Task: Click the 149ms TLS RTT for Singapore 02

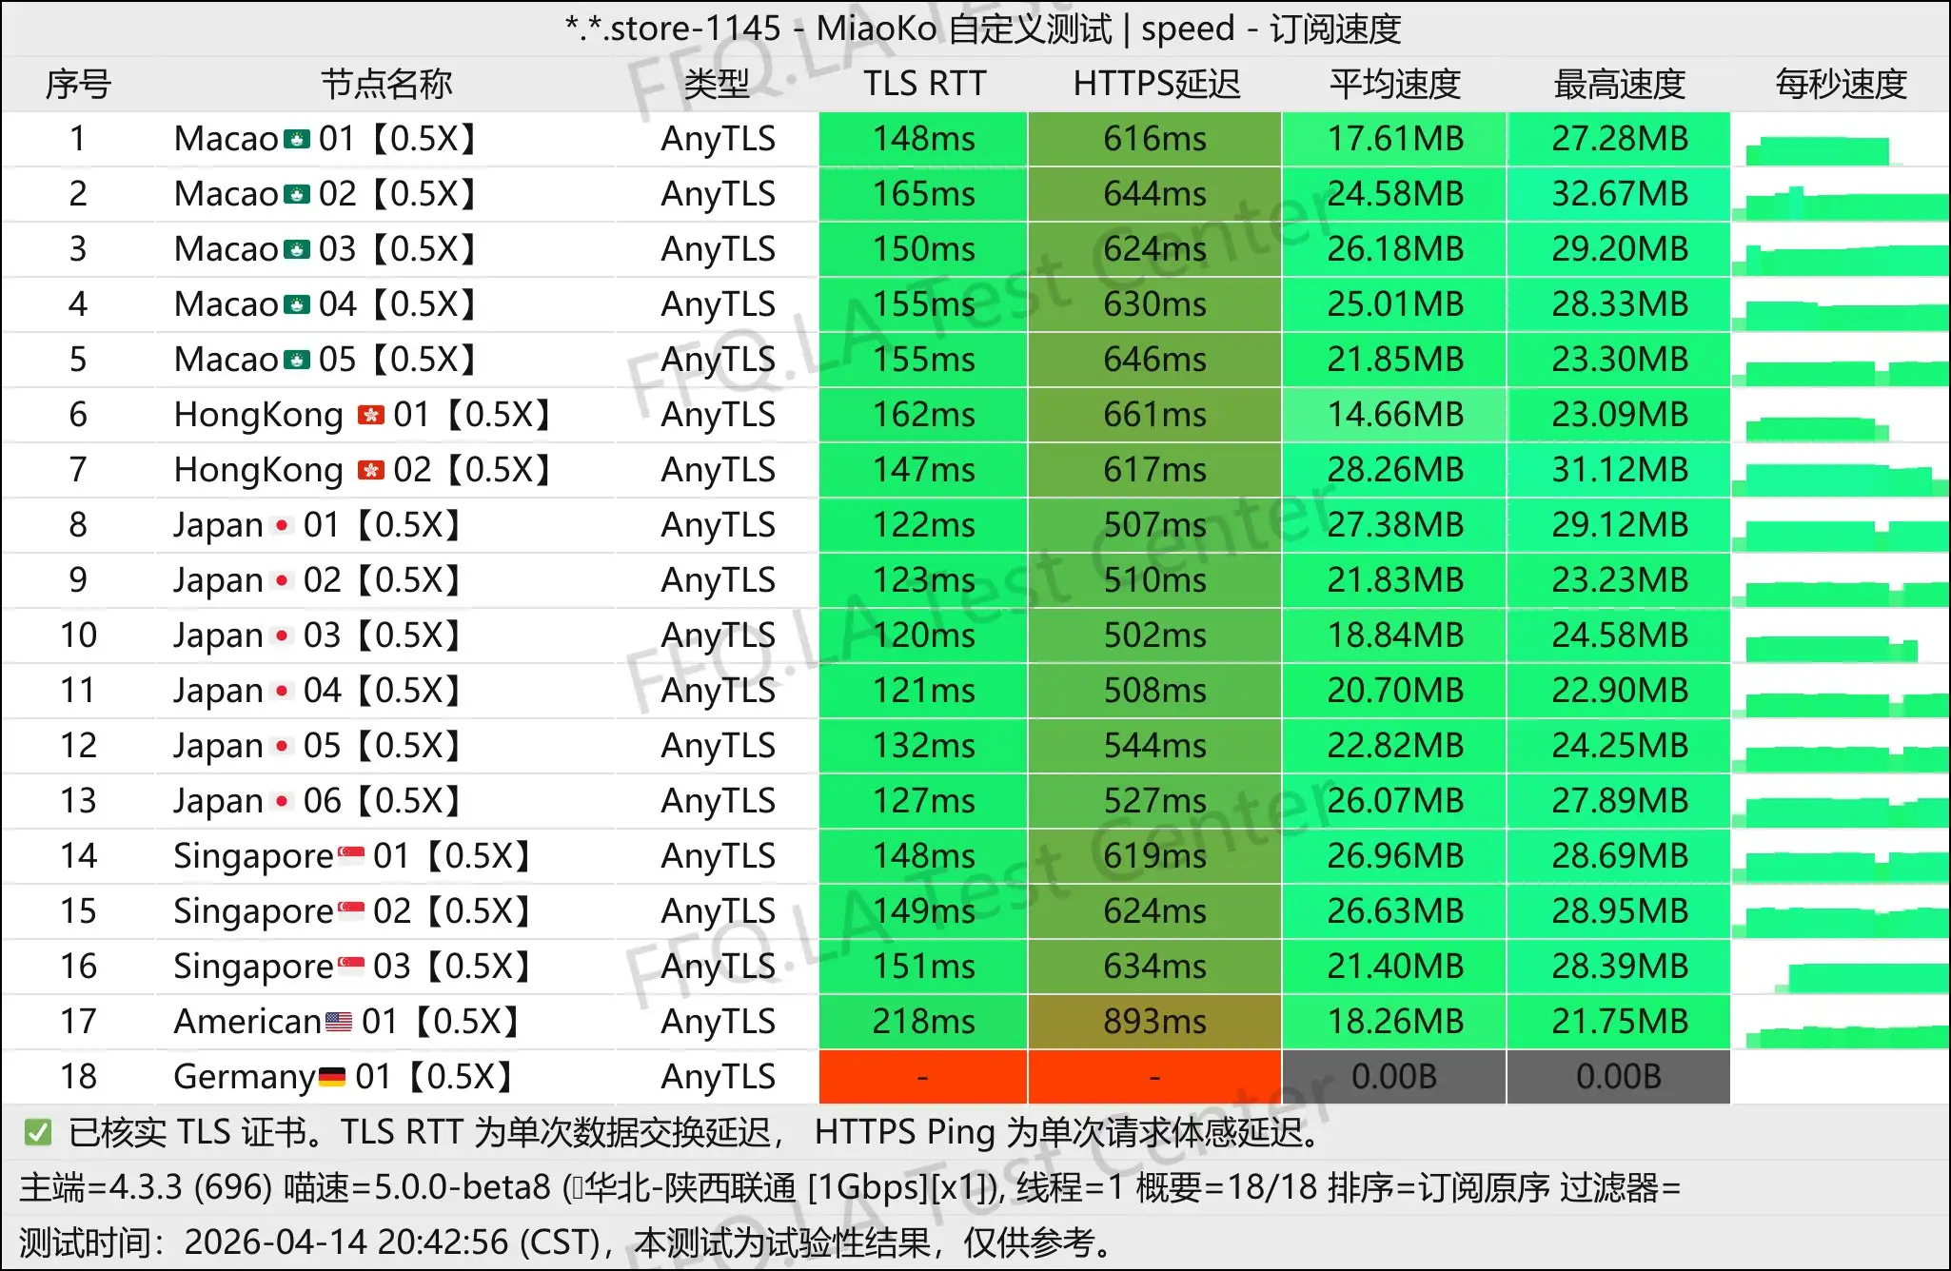Action: pyautogui.click(x=923, y=912)
